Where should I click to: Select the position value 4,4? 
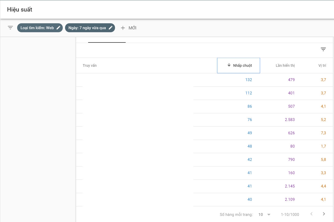(x=323, y=186)
